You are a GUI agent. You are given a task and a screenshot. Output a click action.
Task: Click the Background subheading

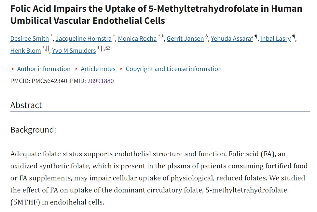coord(33,130)
